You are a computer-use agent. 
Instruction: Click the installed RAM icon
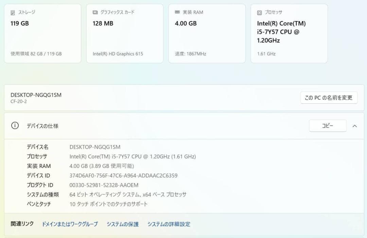click(x=177, y=12)
